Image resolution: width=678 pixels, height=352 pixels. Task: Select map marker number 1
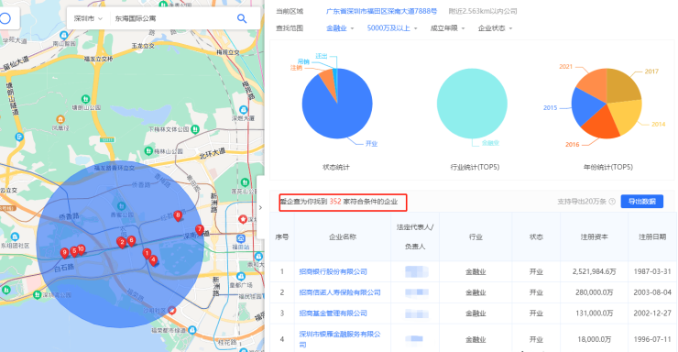click(147, 254)
